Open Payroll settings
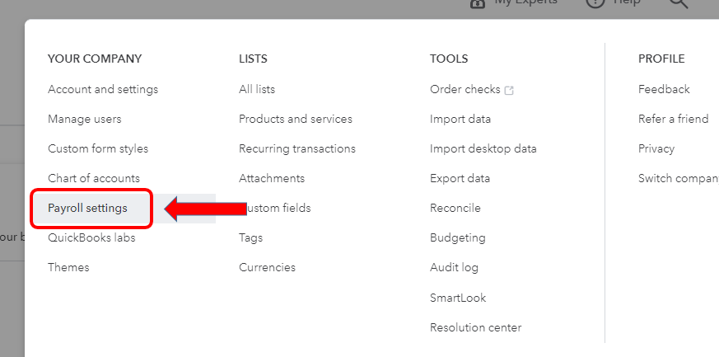This screenshot has height=357, width=719. pyautogui.click(x=88, y=208)
